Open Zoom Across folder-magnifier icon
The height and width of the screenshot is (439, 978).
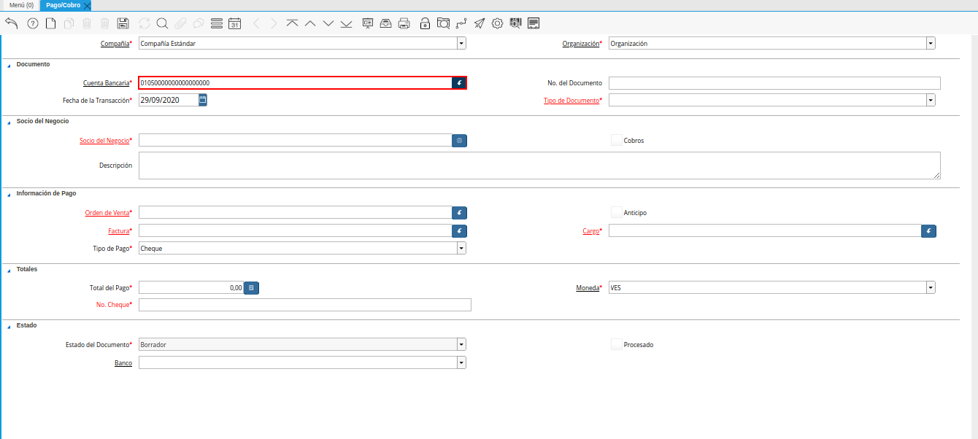coord(443,23)
